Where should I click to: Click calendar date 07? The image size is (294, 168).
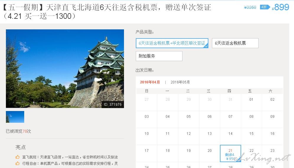231,117
